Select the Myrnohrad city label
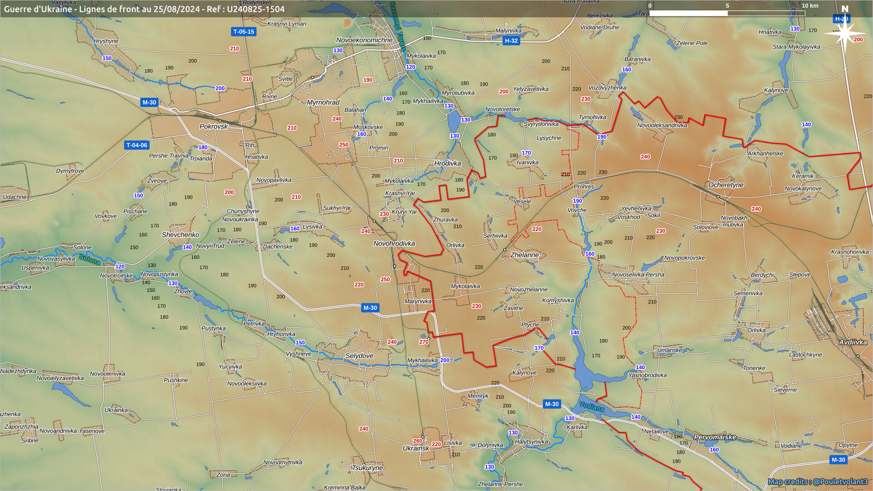 [x=323, y=102]
